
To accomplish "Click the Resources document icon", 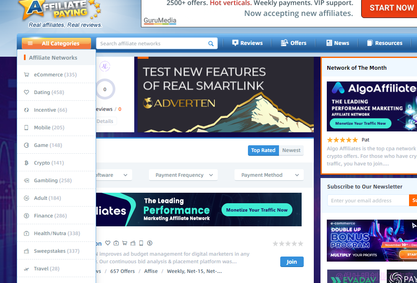I will click(370, 43).
